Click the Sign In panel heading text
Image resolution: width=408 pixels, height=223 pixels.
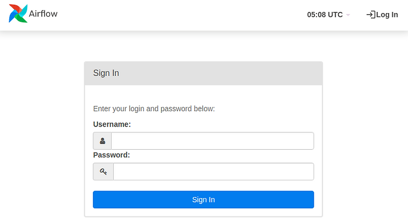point(106,73)
